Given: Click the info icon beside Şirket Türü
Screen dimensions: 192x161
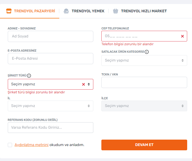Looking at the screenshot, I should click(29, 76).
